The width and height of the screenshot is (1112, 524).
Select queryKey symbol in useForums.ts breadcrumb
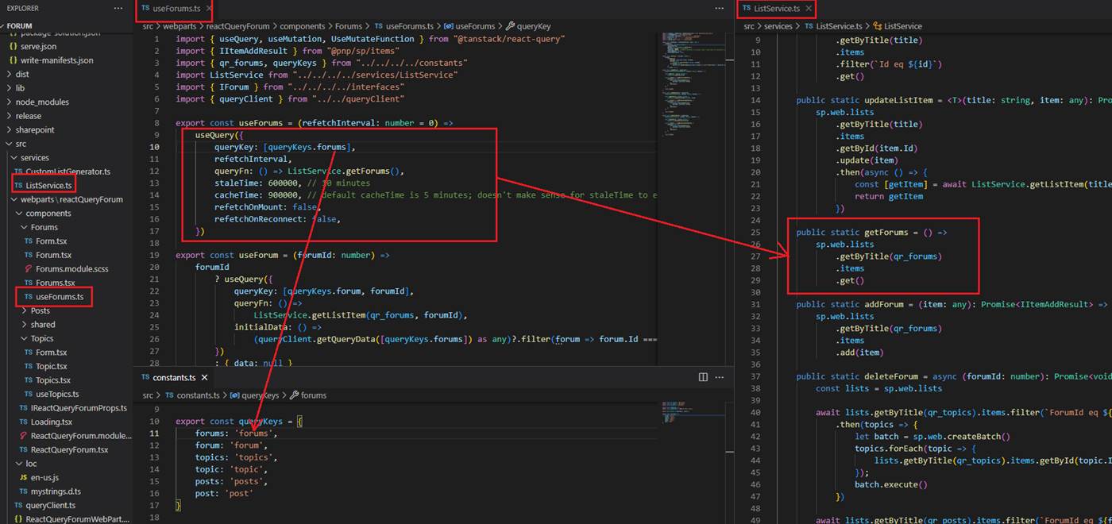pos(534,26)
